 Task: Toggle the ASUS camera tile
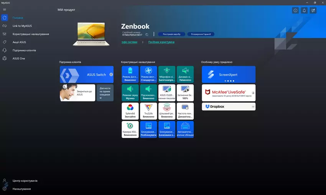point(130,129)
